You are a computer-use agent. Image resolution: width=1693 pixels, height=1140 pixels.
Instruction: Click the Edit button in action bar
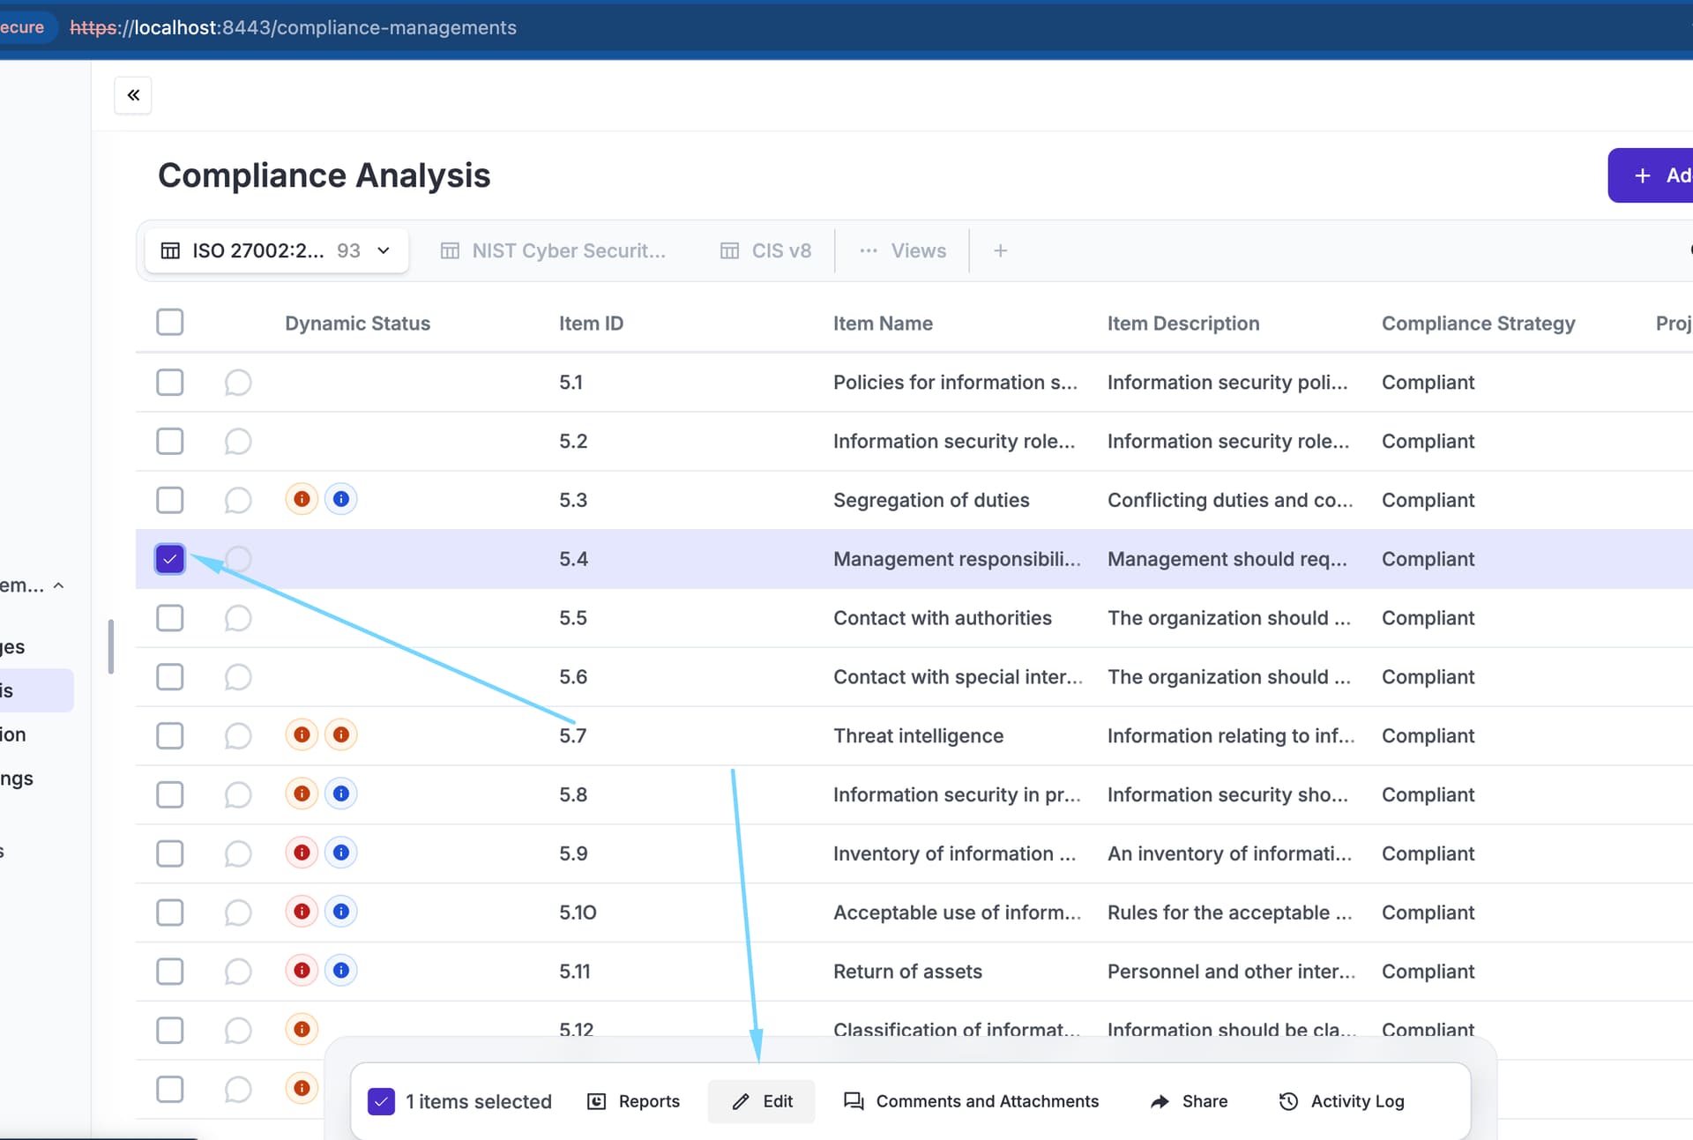coord(762,1101)
